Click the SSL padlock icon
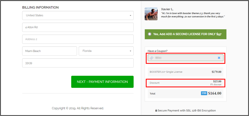 coord(156,111)
